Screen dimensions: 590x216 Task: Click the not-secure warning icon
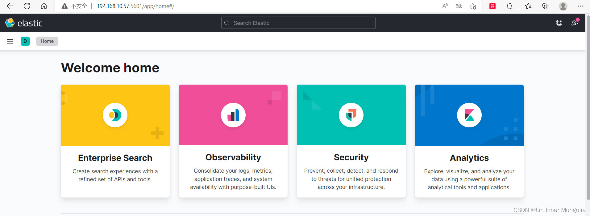(x=64, y=6)
